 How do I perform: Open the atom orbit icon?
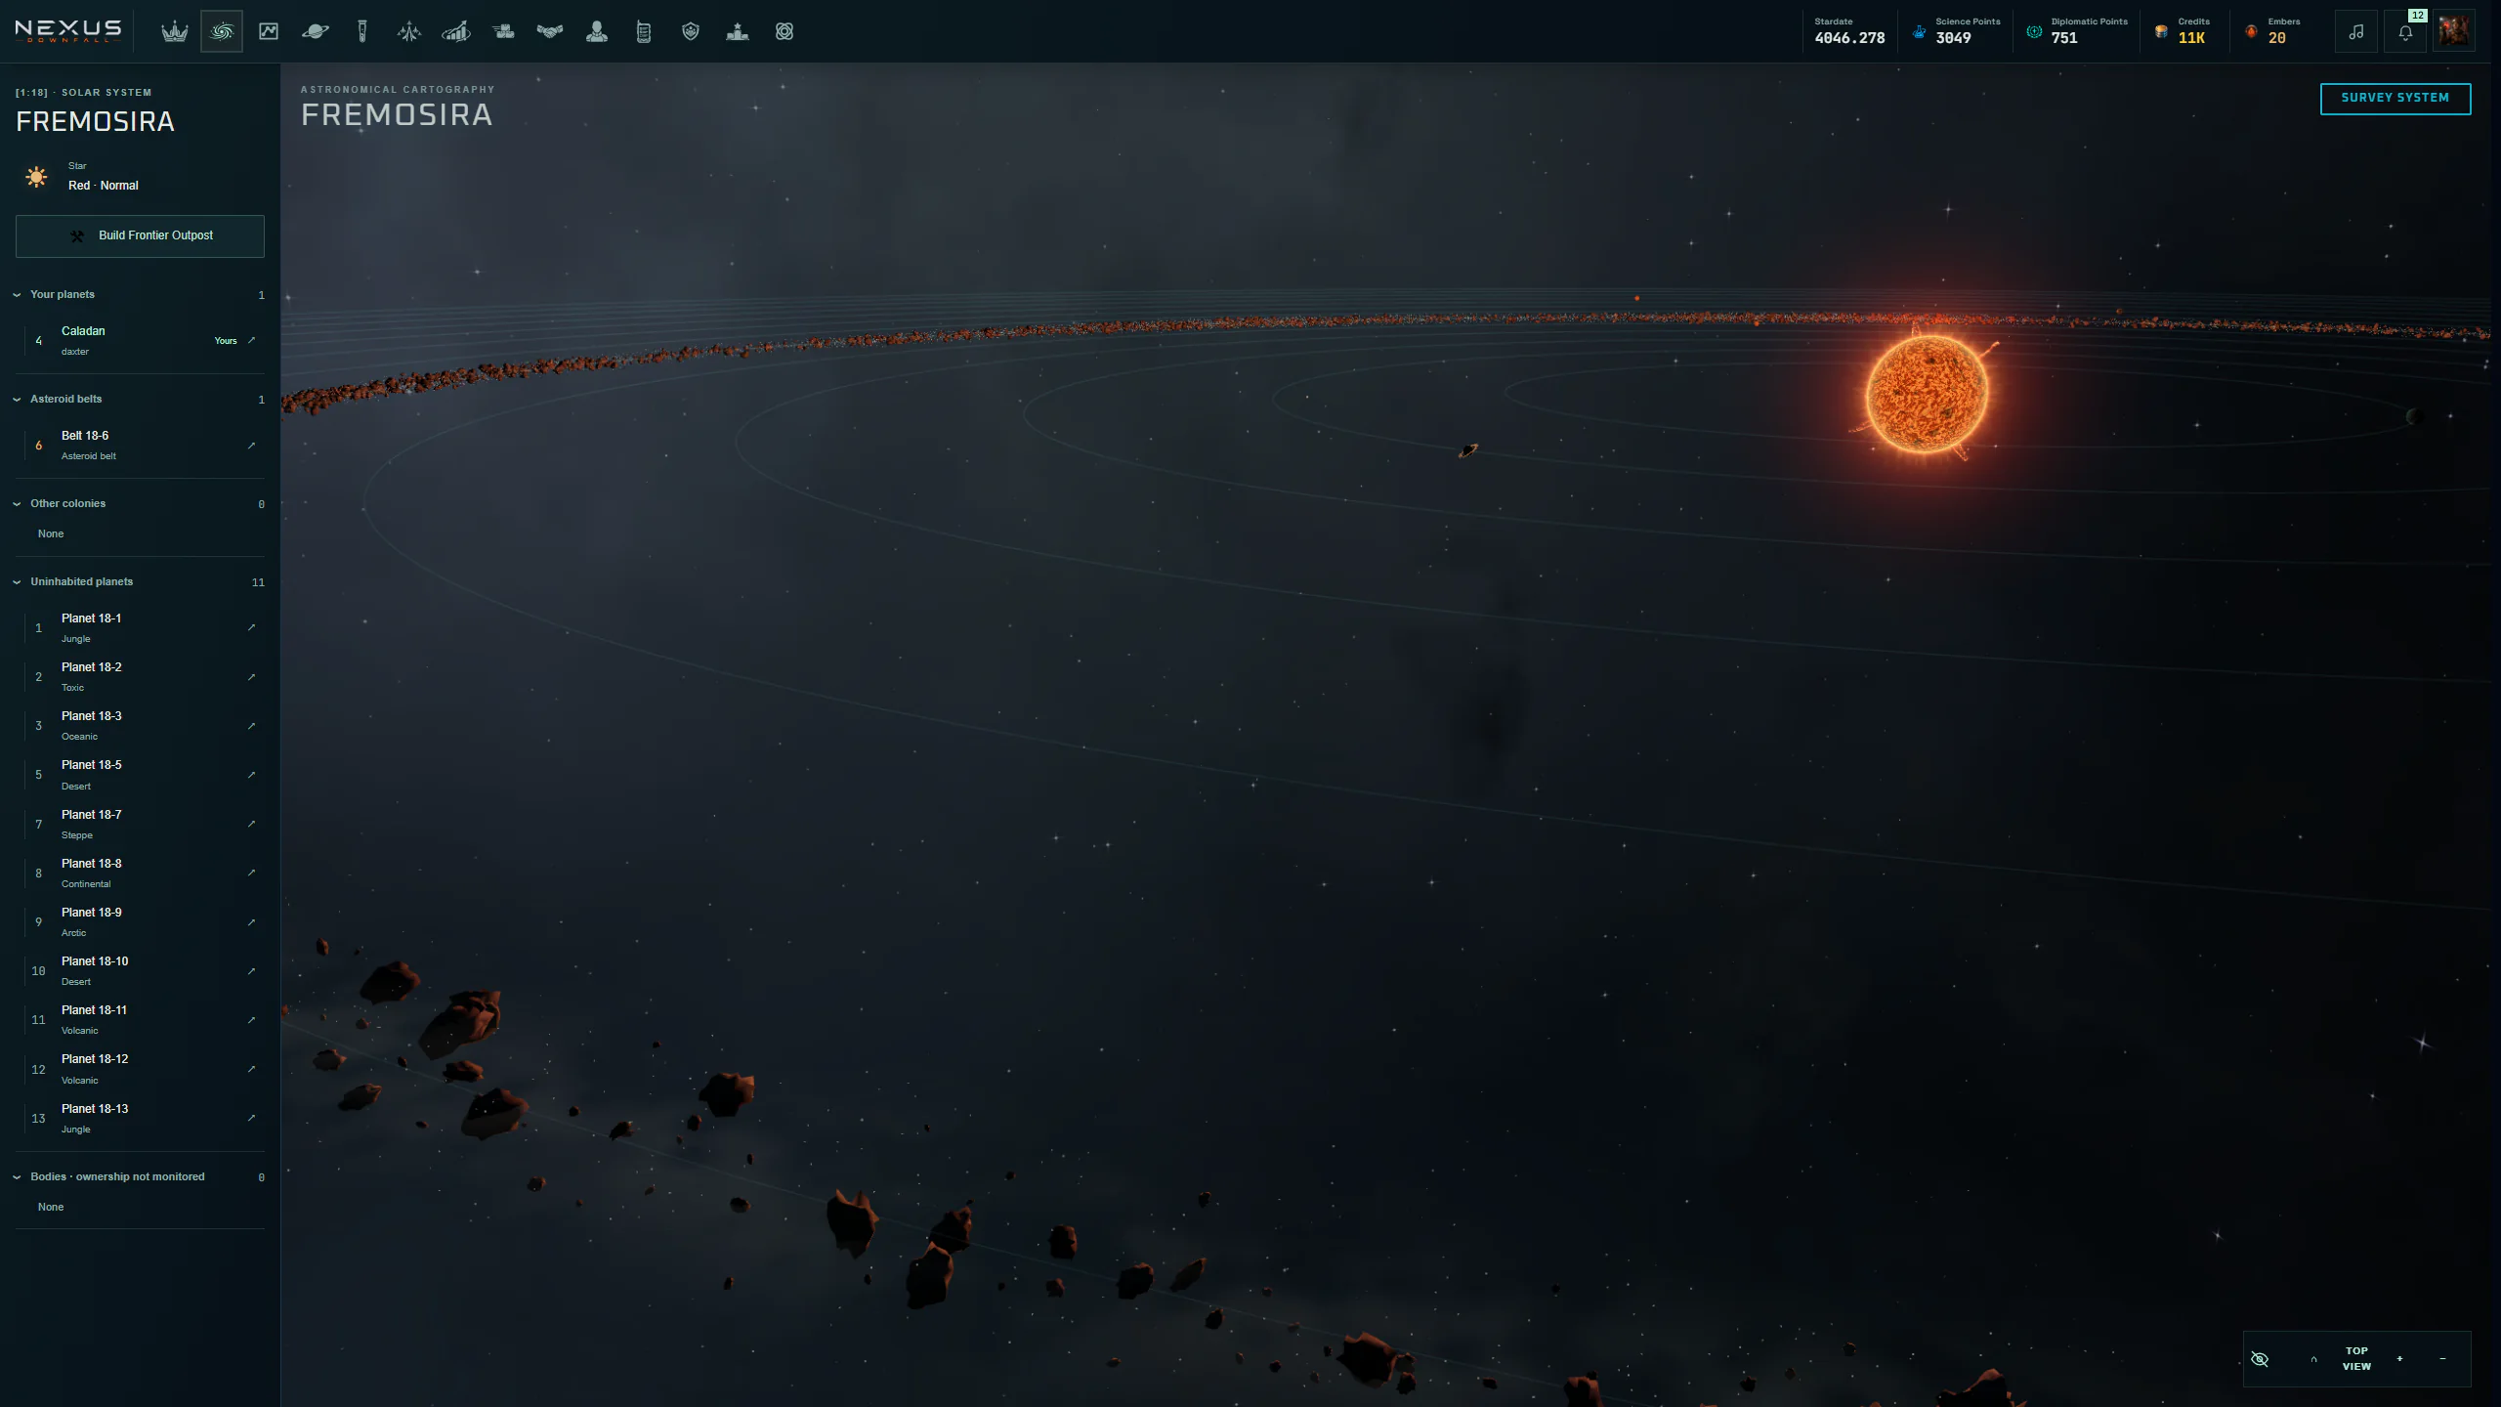coord(784,32)
